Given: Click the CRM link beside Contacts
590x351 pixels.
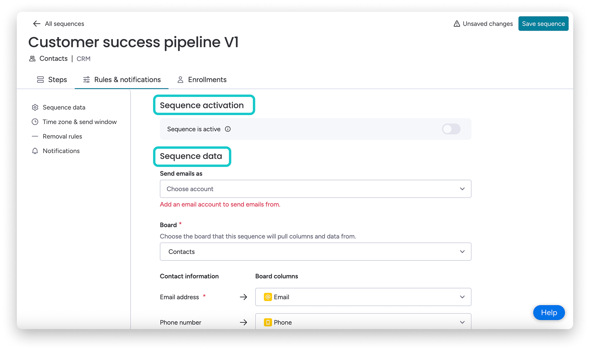Looking at the screenshot, I should coord(83,59).
